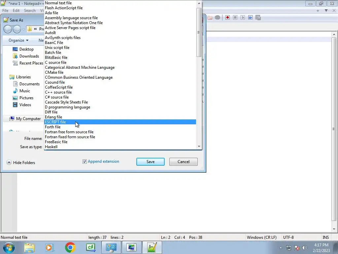Click the Hide Folders arrow icon
The height and width of the screenshot is (254, 338).
pos(9,162)
